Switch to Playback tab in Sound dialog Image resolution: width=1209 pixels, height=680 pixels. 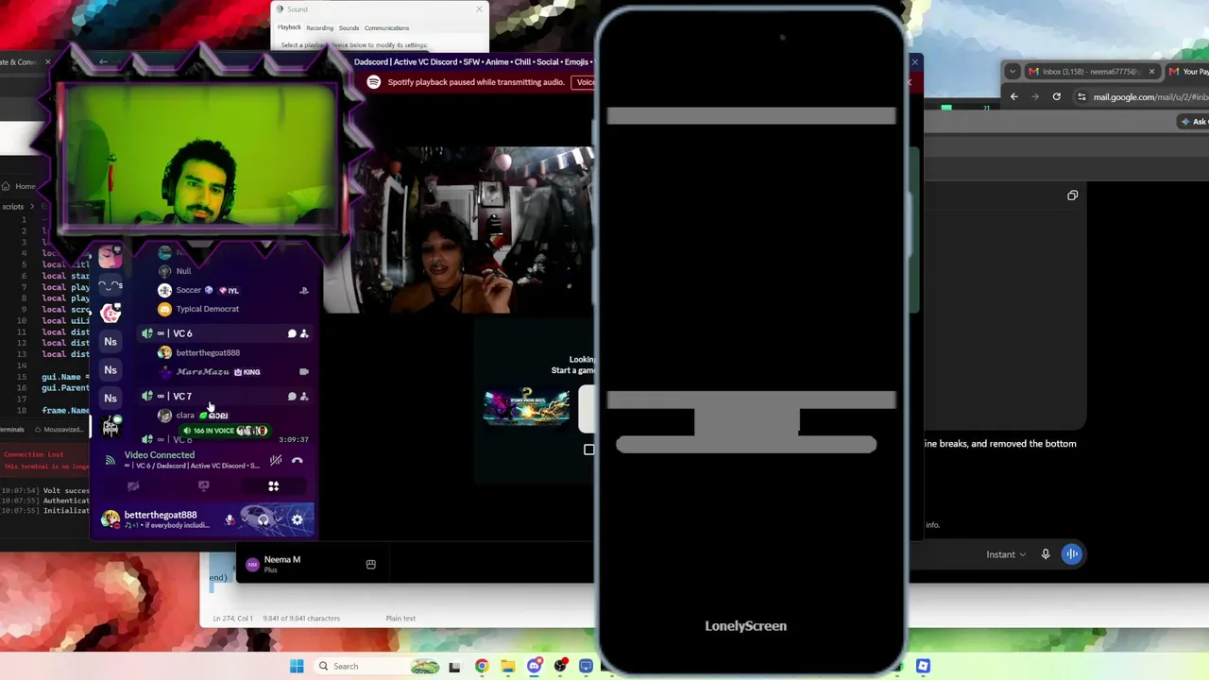[289, 27]
